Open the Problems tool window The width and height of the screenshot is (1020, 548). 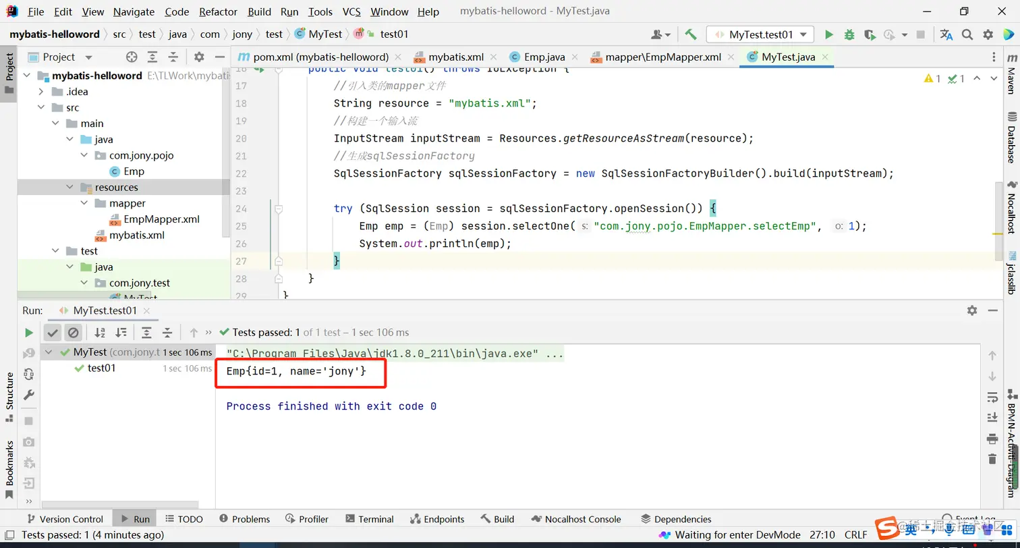tap(244, 519)
